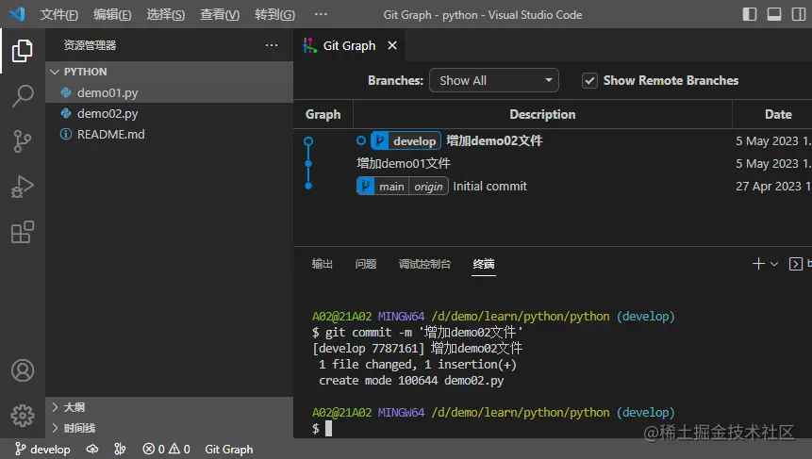The image size is (812, 459).
Task: Open the 转到(G) menu
Action: coord(274,14)
